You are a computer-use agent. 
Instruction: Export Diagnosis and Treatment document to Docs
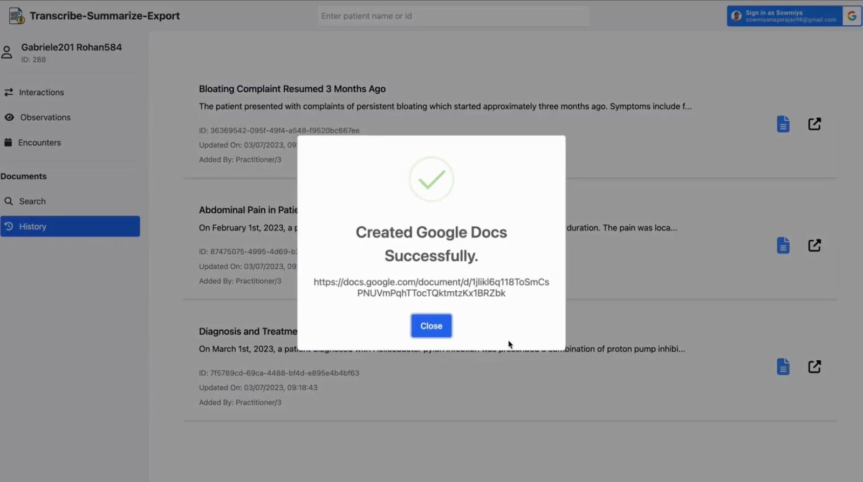[x=783, y=367]
